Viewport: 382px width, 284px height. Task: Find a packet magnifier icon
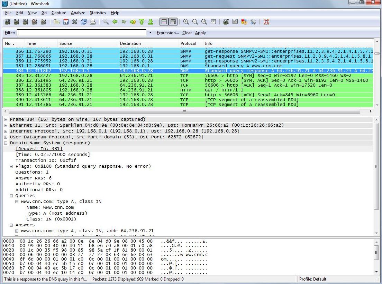pyautogui.click(x=106, y=22)
